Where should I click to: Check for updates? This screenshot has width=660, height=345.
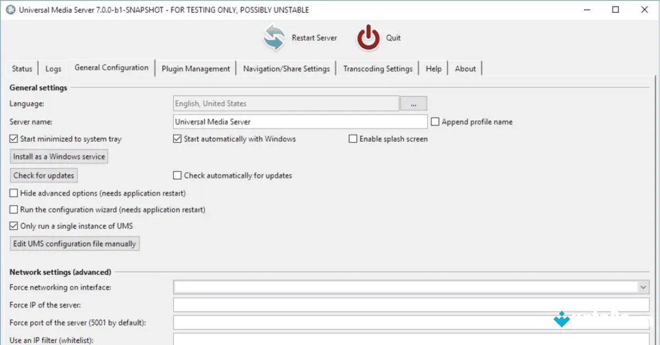point(43,175)
